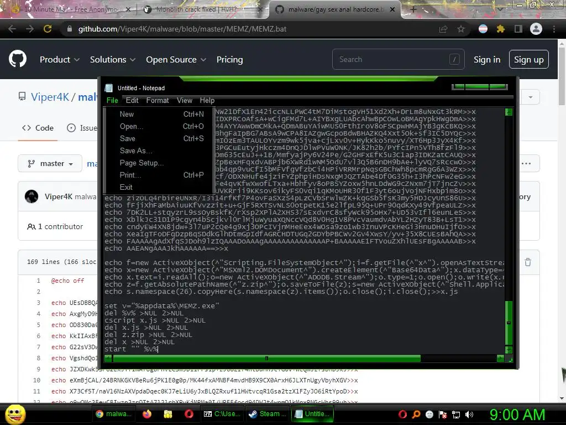
Task: Reload the page in Chrome
Action: (48, 29)
